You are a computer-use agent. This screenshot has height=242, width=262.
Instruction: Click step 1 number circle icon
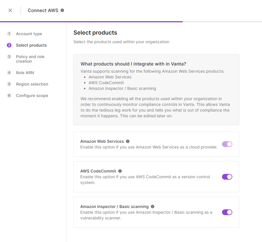[9, 34]
